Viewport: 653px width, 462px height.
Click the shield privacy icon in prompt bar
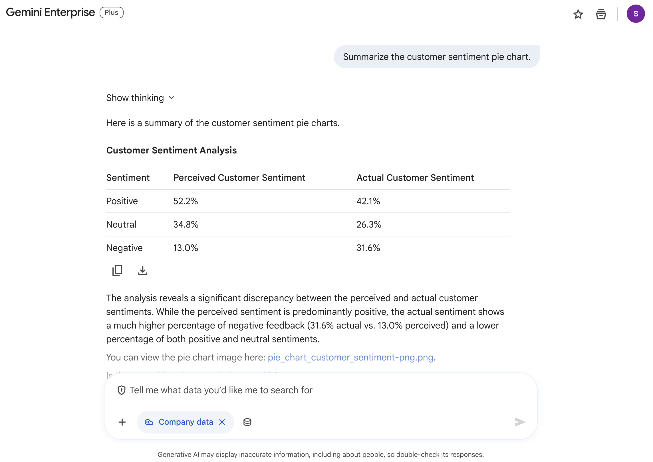[122, 390]
